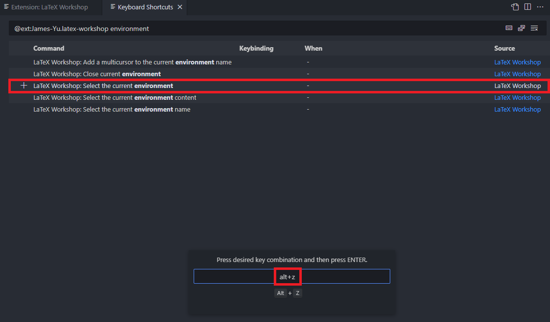Click the Z key label below the input
This screenshot has width=550, height=322.
click(297, 293)
